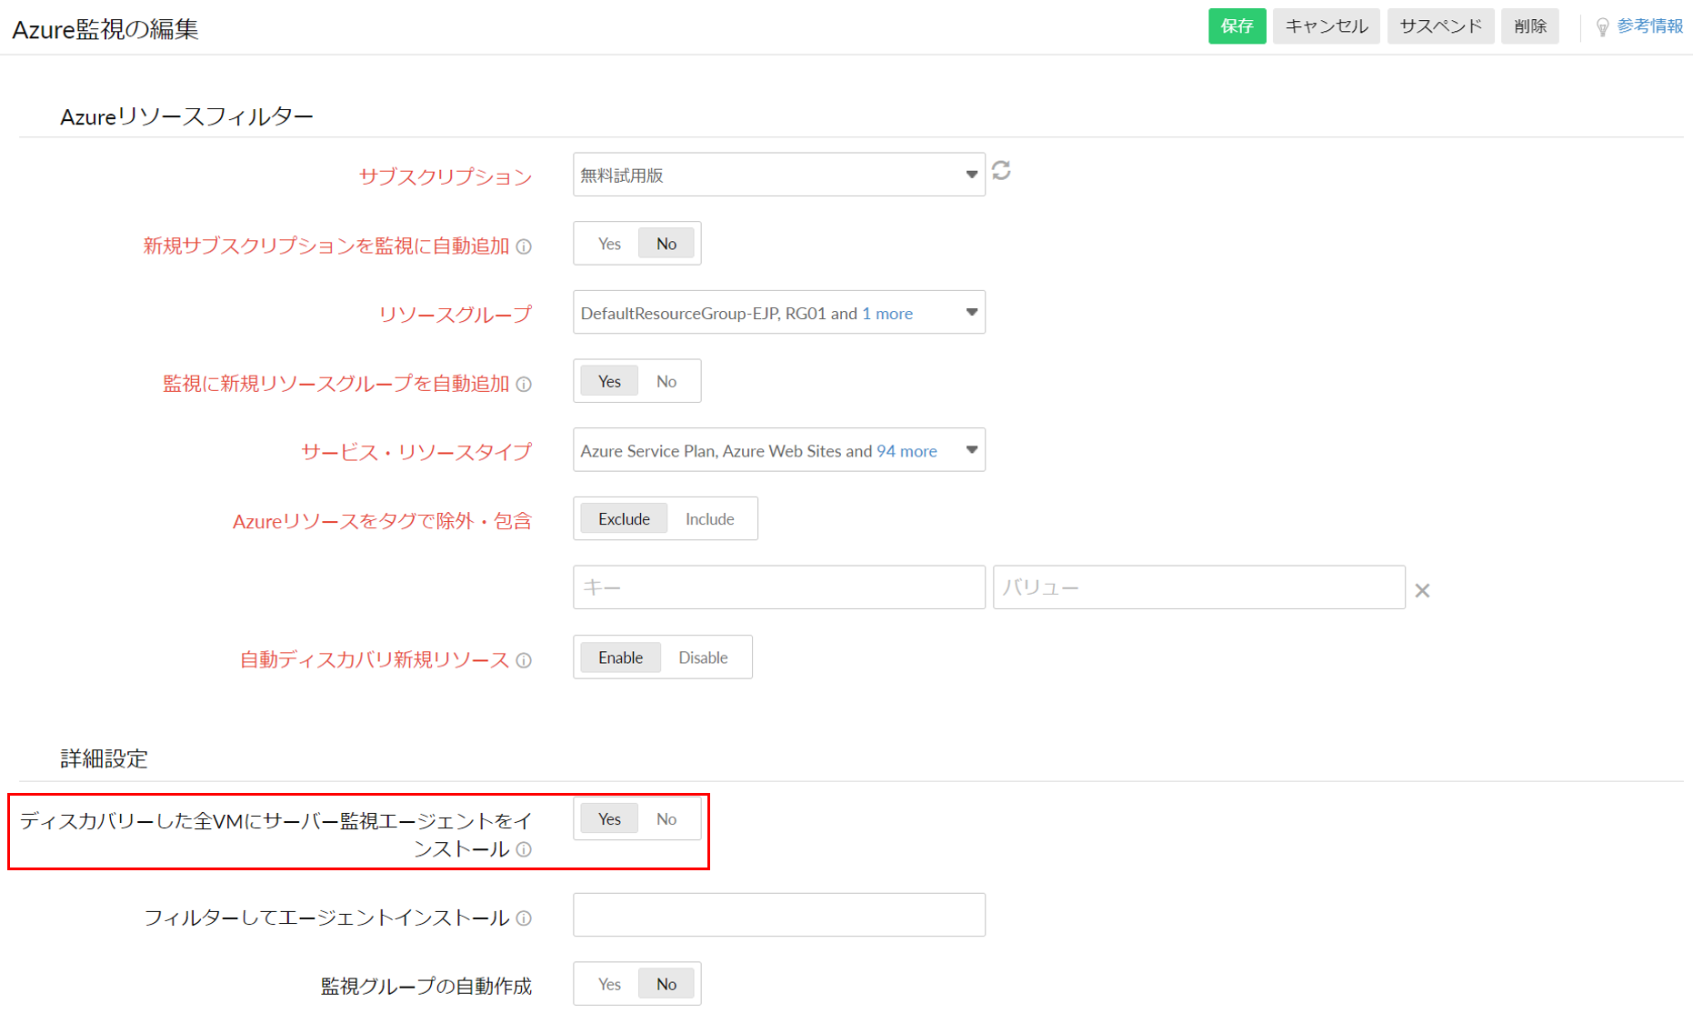Set server agent install on discovered VMs to No
The height and width of the screenshot is (1023, 1693).
[666, 818]
